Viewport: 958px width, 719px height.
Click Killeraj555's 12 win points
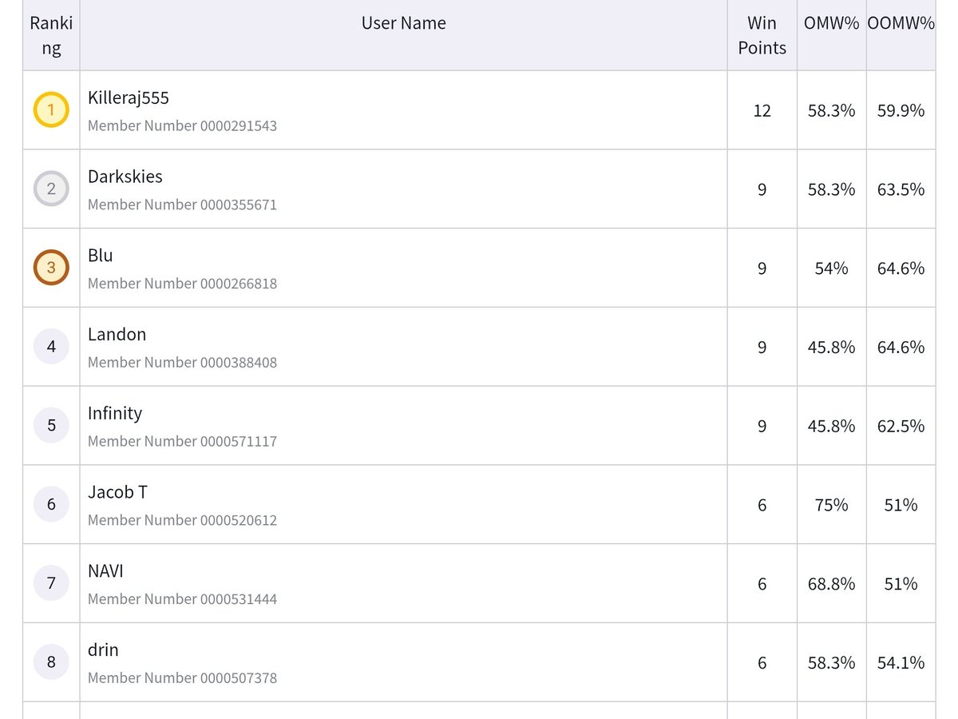point(762,110)
